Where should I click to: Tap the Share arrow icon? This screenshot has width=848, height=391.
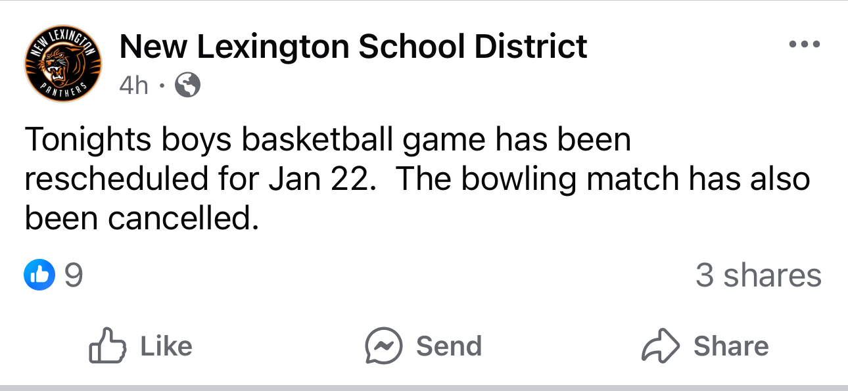[661, 346]
